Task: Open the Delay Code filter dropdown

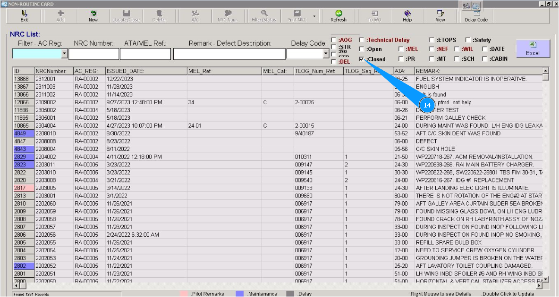Action: [325, 54]
